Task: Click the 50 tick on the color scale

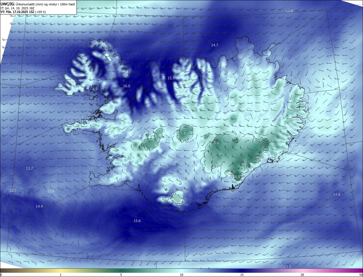Action: pyautogui.click(x=361, y=275)
